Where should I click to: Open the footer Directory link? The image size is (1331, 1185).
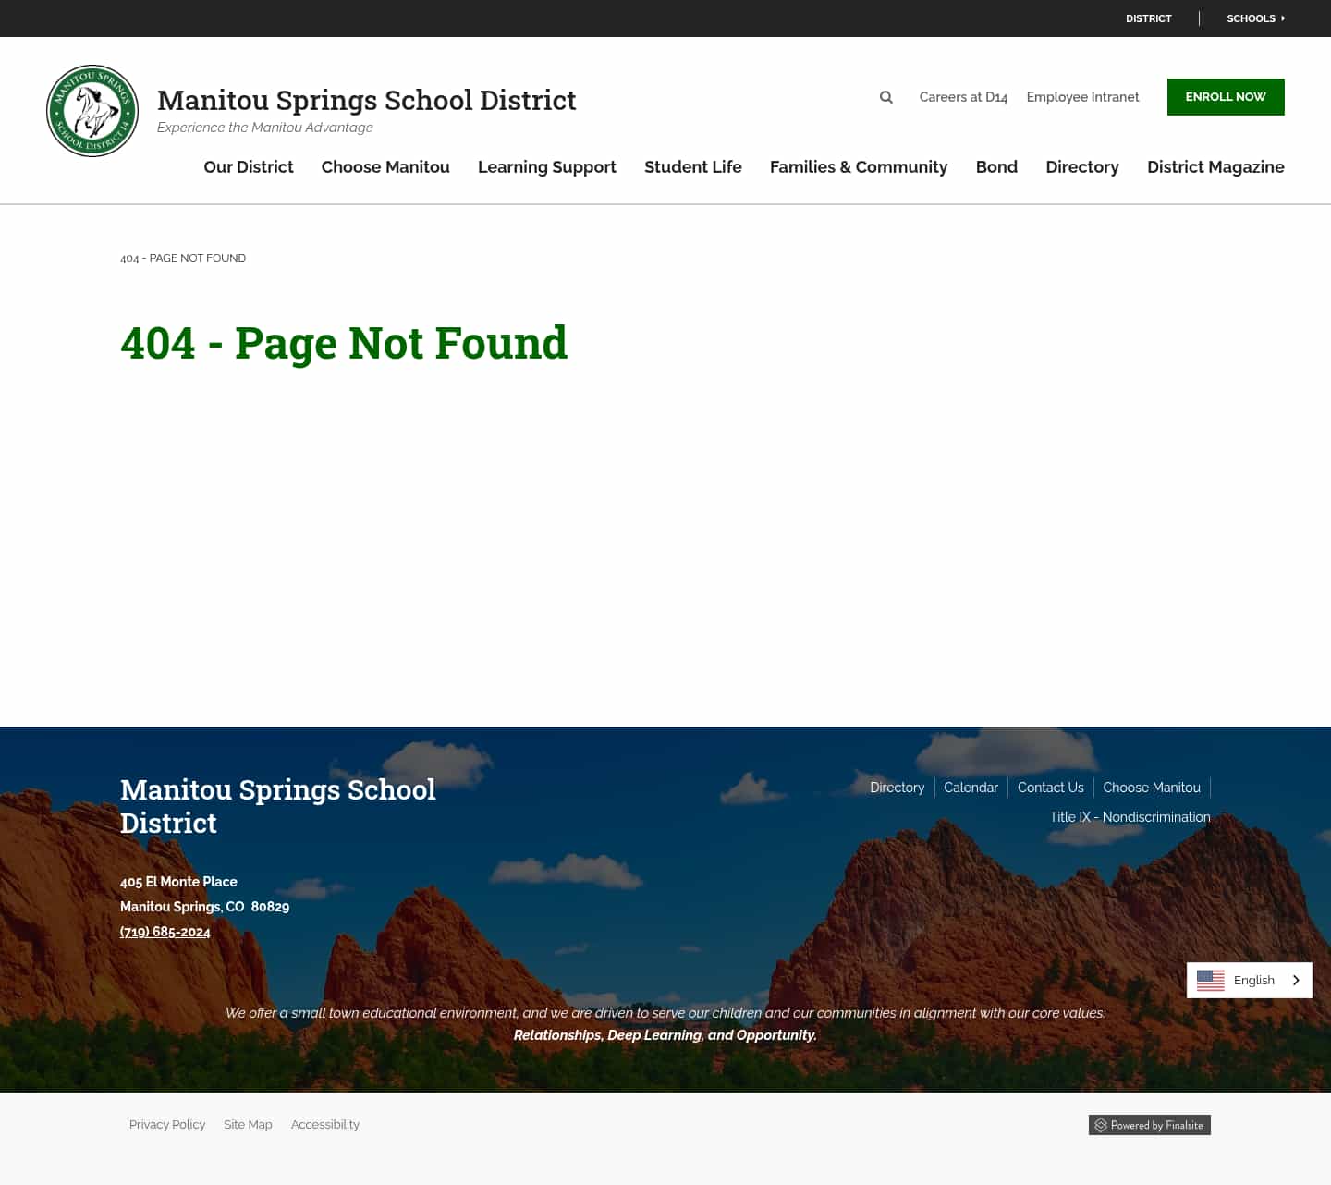(x=897, y=788)
